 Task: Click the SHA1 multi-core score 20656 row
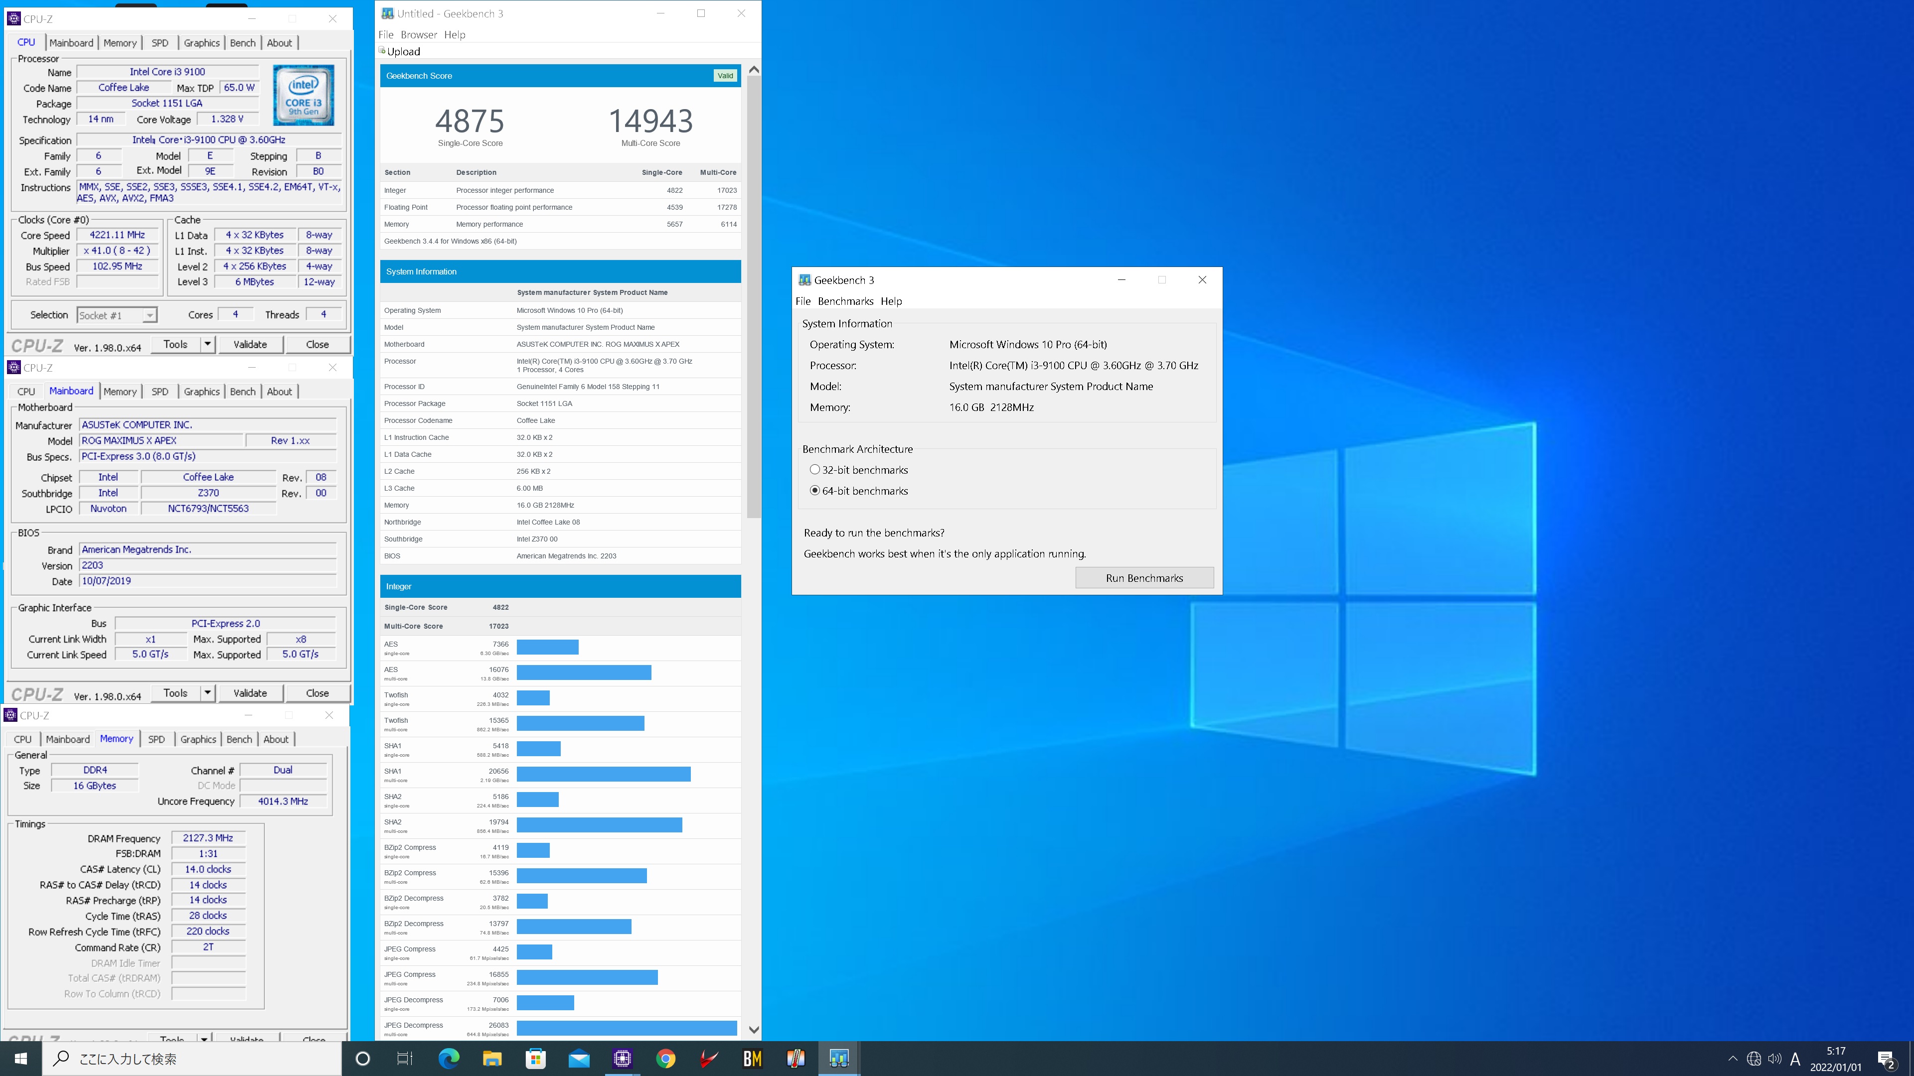(560, 775)
